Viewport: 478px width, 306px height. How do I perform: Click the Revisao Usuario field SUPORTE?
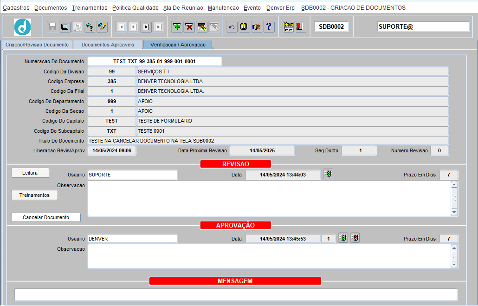133,175
